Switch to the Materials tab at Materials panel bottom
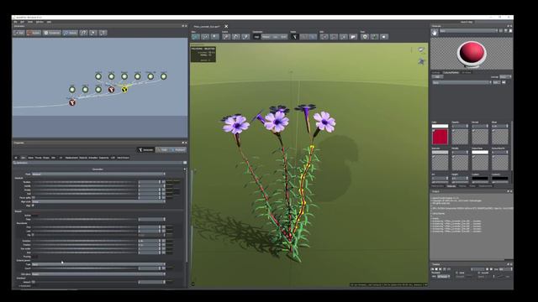This screenshot has width=538, height=302. pyautogui.click(x=451, y=186)
